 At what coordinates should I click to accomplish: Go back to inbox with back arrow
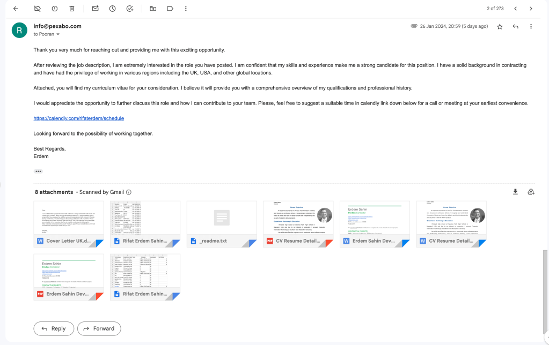[x=16, y=9]
